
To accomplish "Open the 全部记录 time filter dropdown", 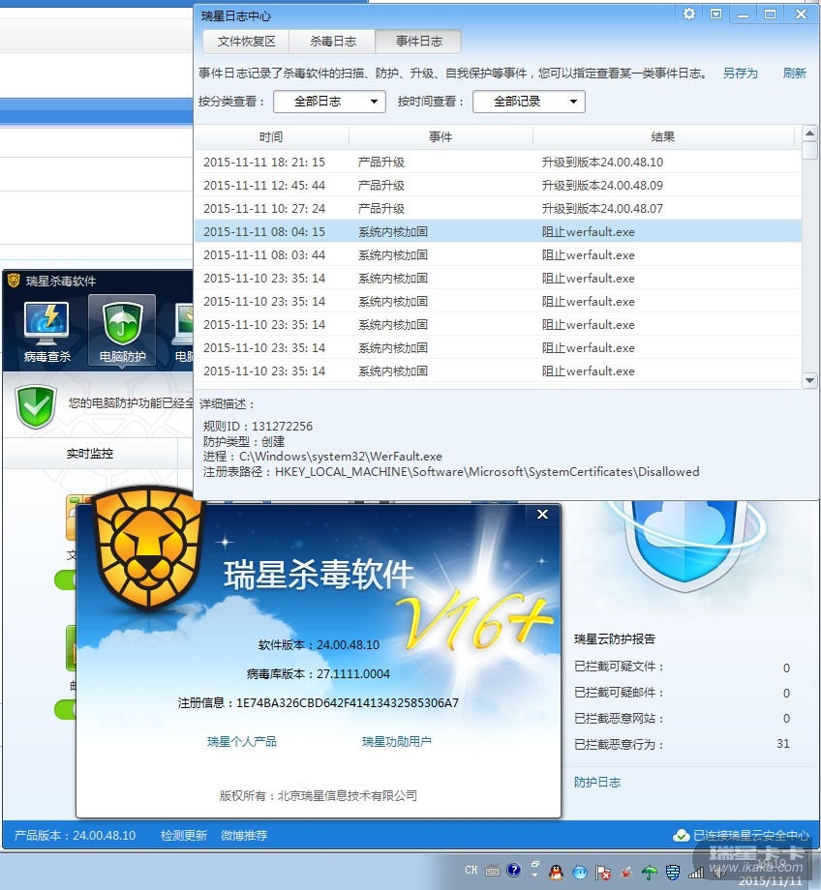I will pos(529,102).
